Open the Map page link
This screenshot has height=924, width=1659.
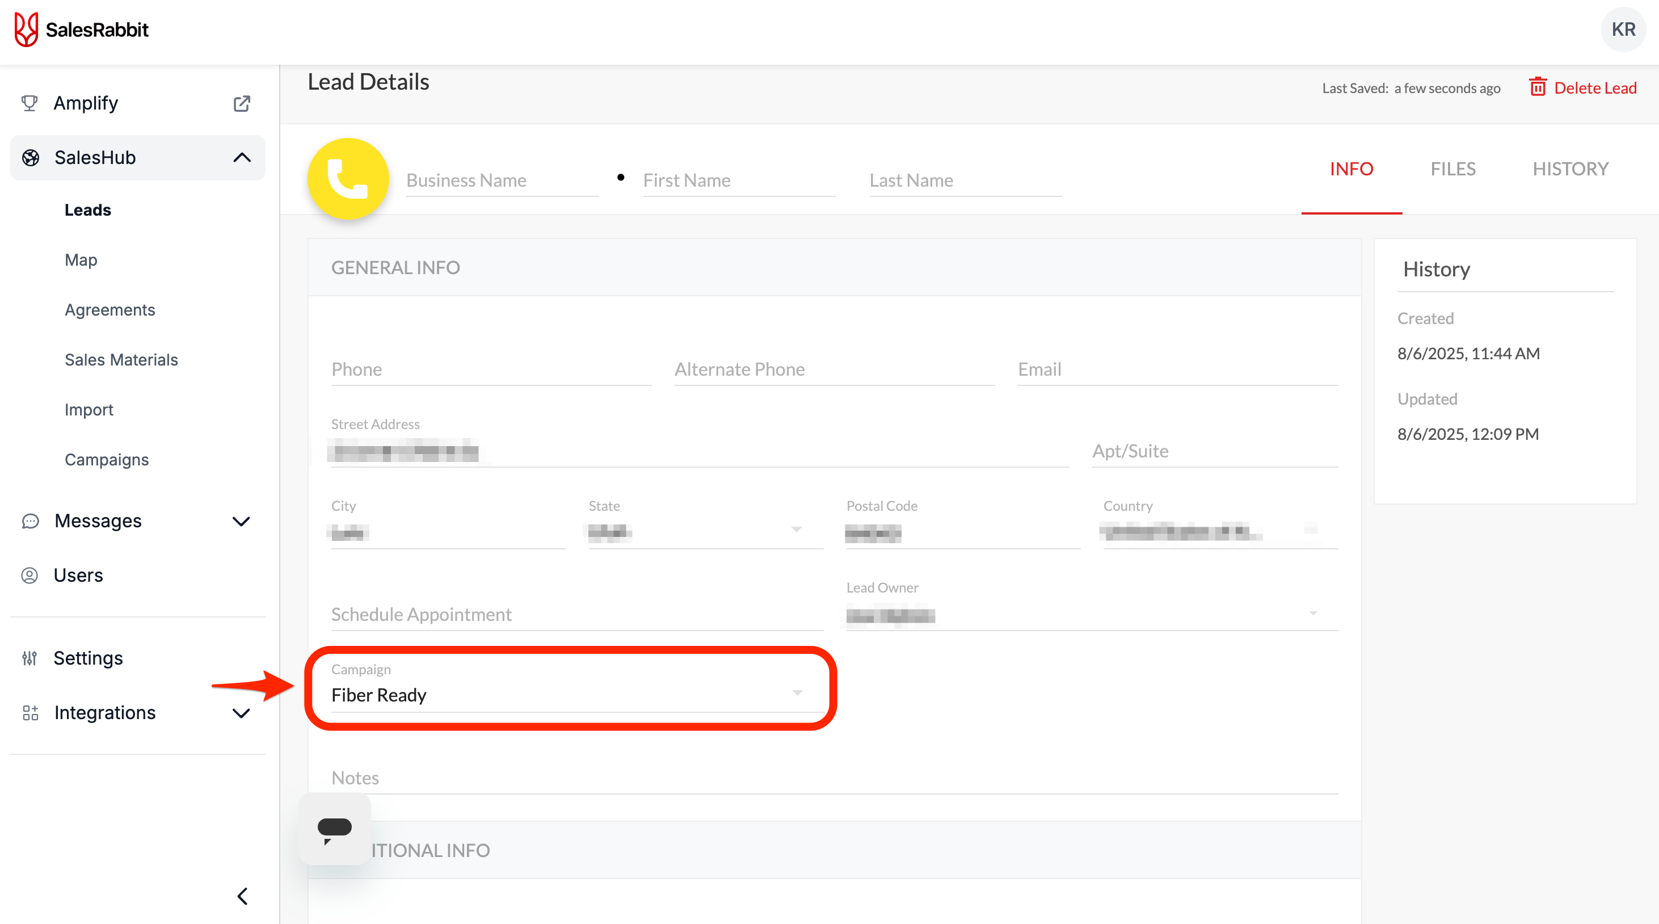click(x=81, y=260)
